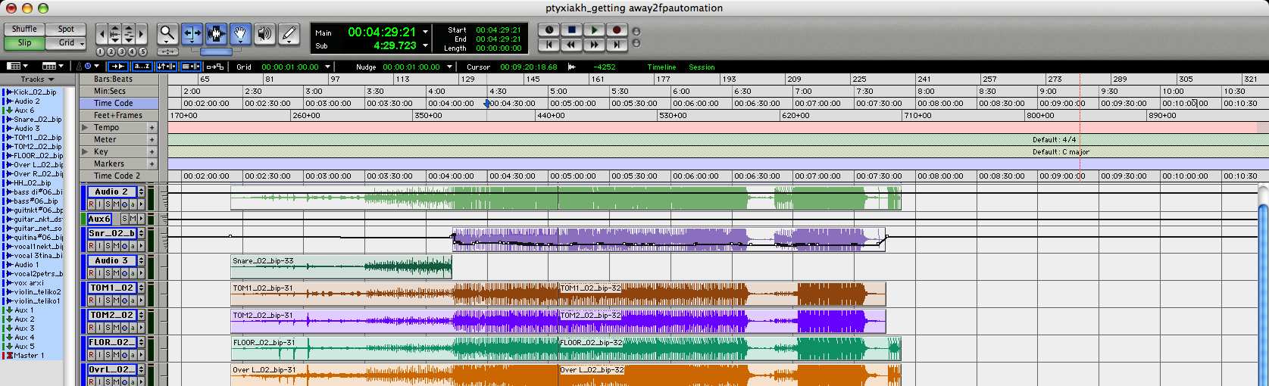The width and height of the screenshot is (1269, 386).
Task: Click the Fast Forward transport button
Action: (x=595, y=45)
